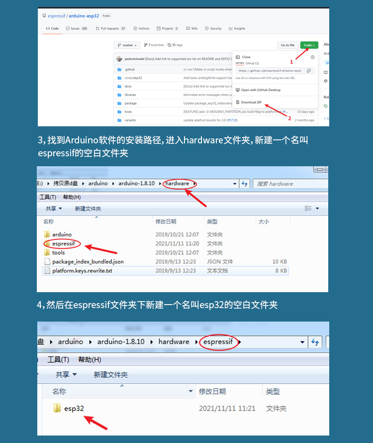Click the espressif owner link
The image size is (373, 443).
pyautogui.click(x=57, y=16)
